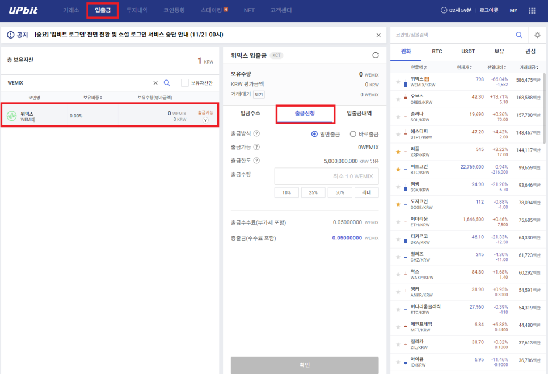Click the coin search magnifier in market panel
Screen dimensions: 548x374
coord(519,35)
